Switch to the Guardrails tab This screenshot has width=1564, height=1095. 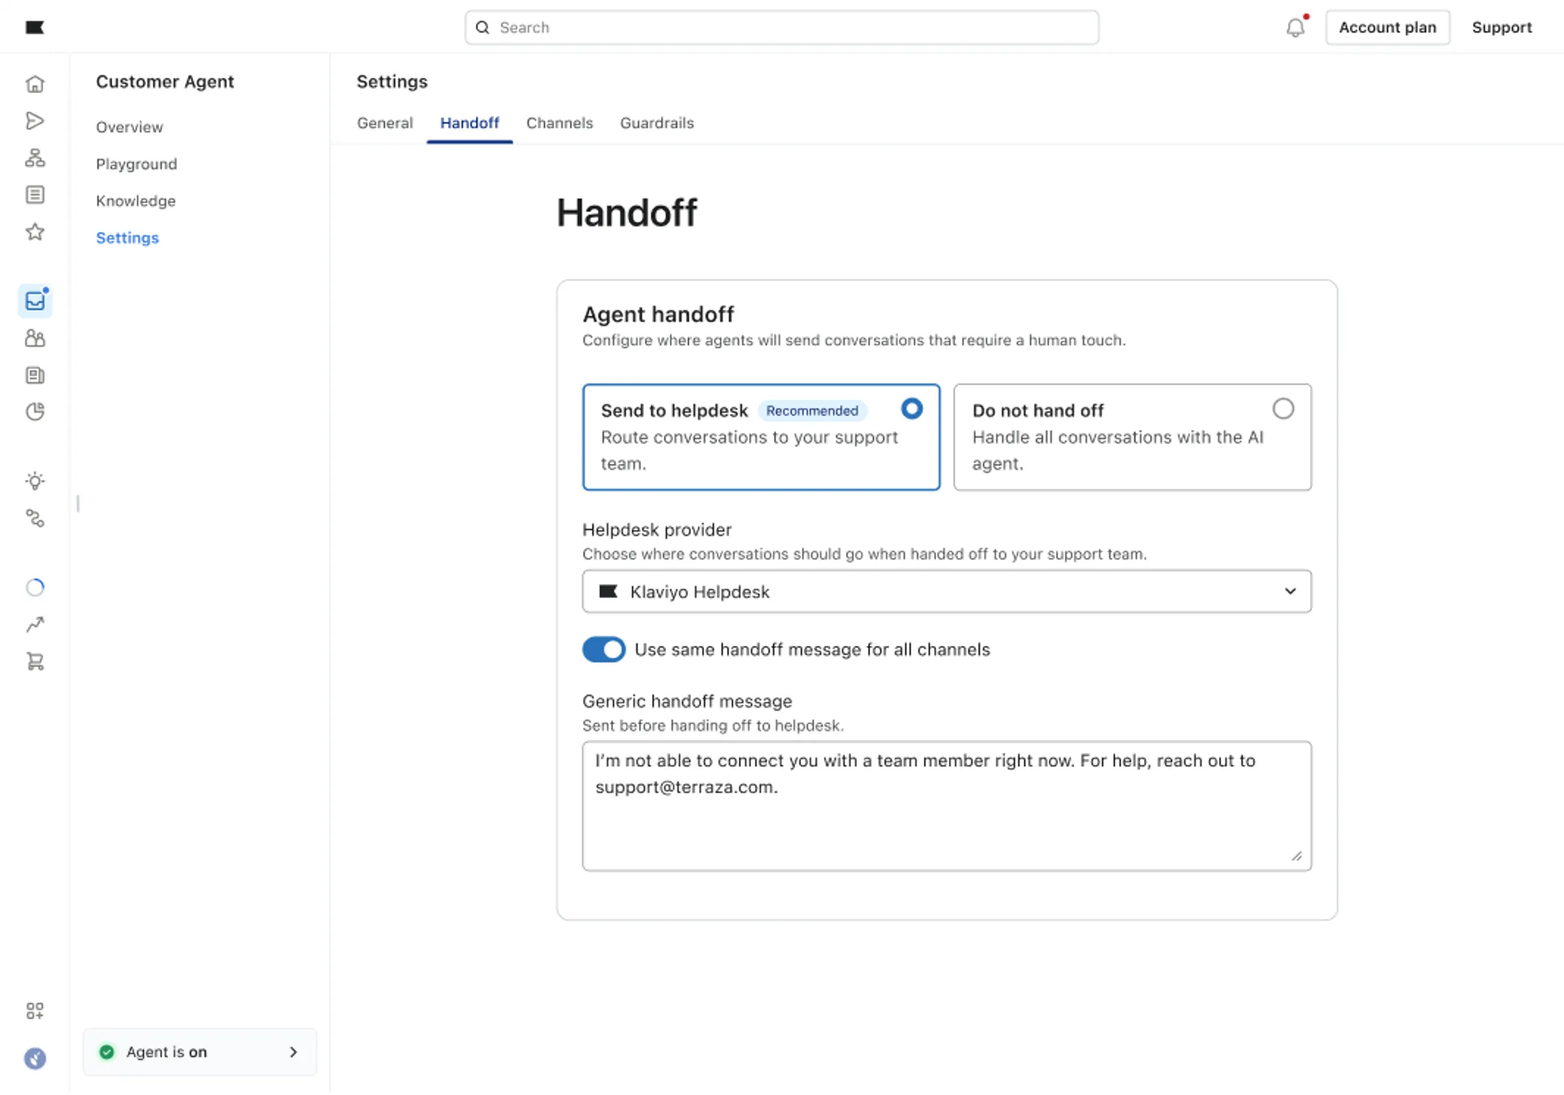(657, 123)
